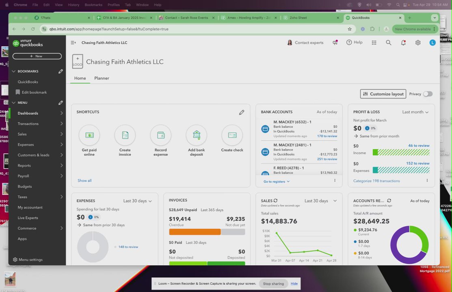Click Contact experts in header
This screenshot has height=292, width=452.
coord(305,43)
